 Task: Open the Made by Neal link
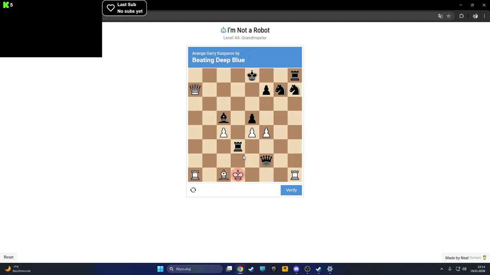tap(457, 258)
